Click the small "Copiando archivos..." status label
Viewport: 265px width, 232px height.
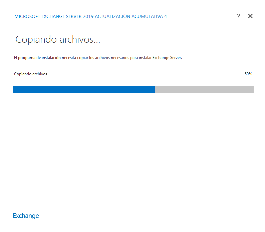pyautogui.click(x=32, y=74)
